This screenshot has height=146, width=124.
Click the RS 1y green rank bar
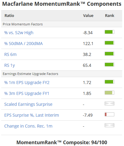coord(109,65)
